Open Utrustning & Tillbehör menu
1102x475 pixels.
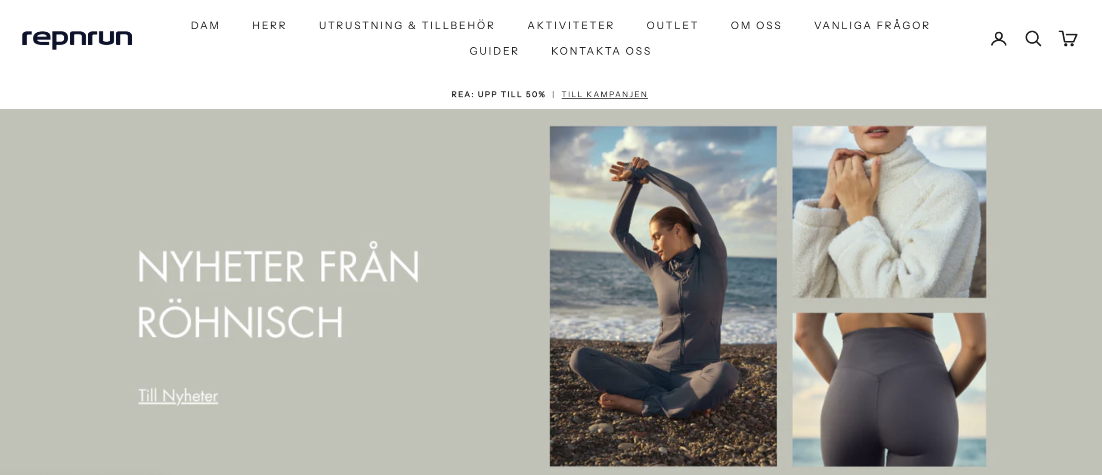point(407,25)
